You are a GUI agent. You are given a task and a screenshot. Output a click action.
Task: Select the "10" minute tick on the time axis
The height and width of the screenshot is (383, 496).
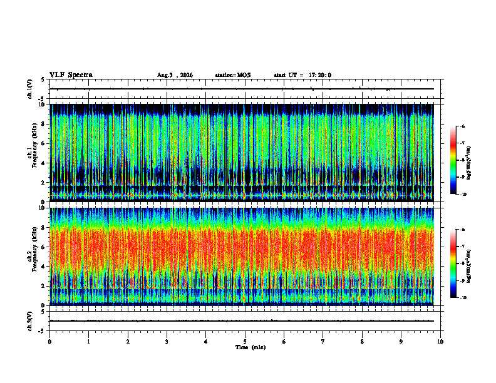pos(440,342)
